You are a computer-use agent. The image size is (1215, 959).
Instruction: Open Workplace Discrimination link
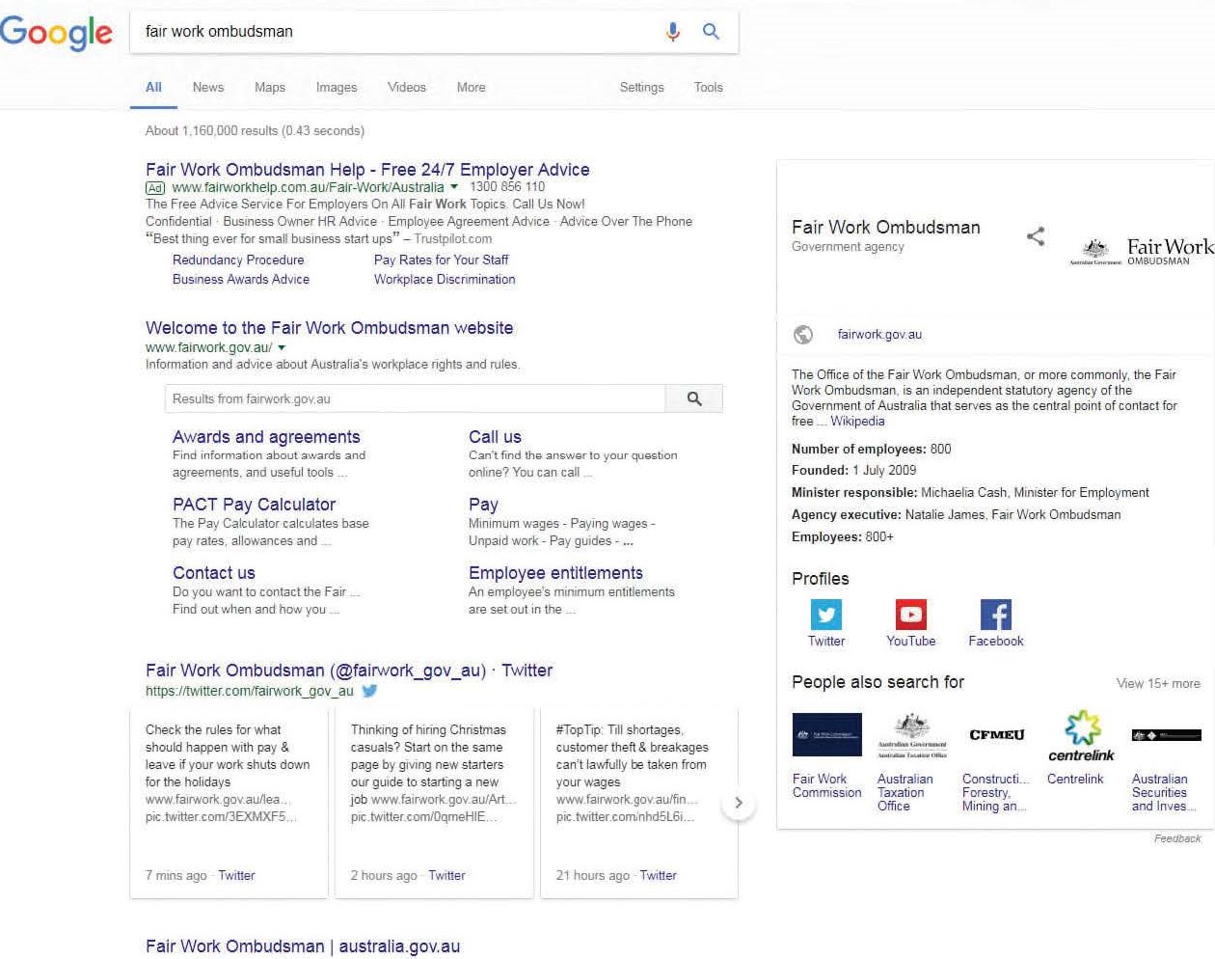[445, 280]
